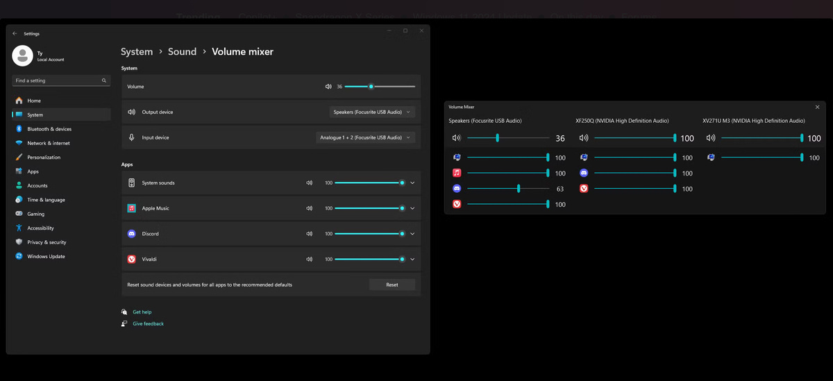Click the Find a setting search box
This screenshot has width=833, height=381.
click(61, 81)
